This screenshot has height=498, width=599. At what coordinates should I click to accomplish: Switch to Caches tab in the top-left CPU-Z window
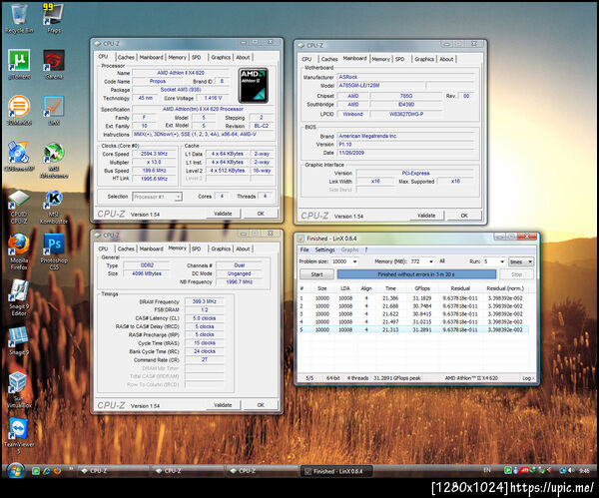point(126,57)
